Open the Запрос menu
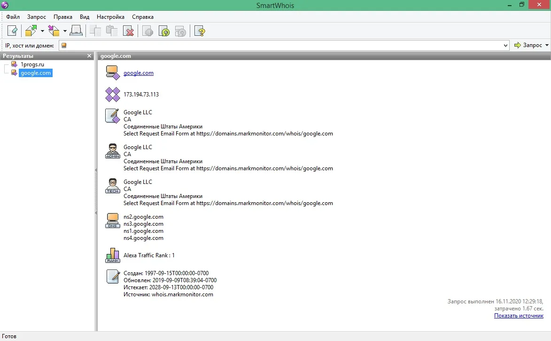This screenshot has height=341, width=551. point(37,17)
